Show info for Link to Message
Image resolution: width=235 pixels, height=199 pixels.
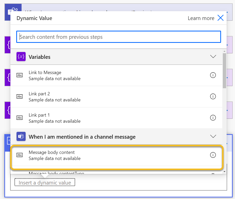(x=213, y=75)
